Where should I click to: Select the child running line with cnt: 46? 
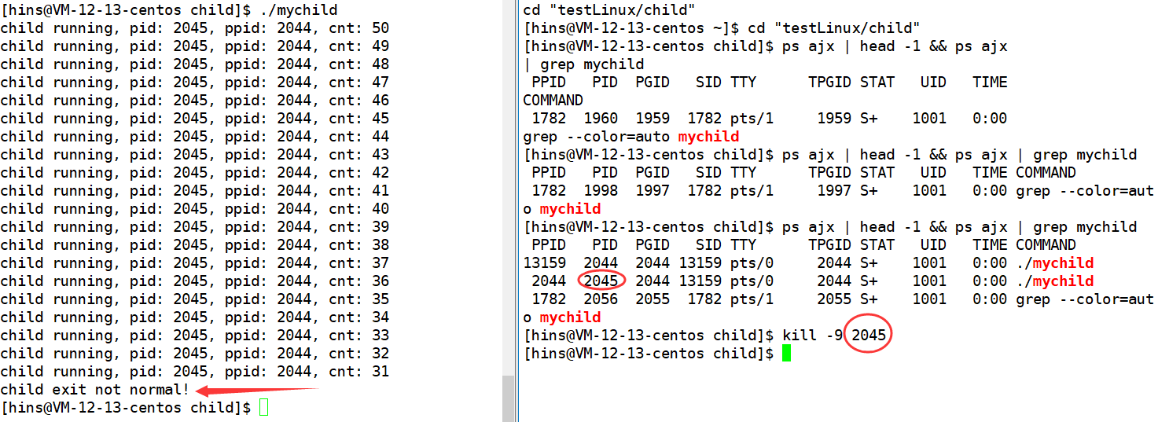(x=195, y=101)
